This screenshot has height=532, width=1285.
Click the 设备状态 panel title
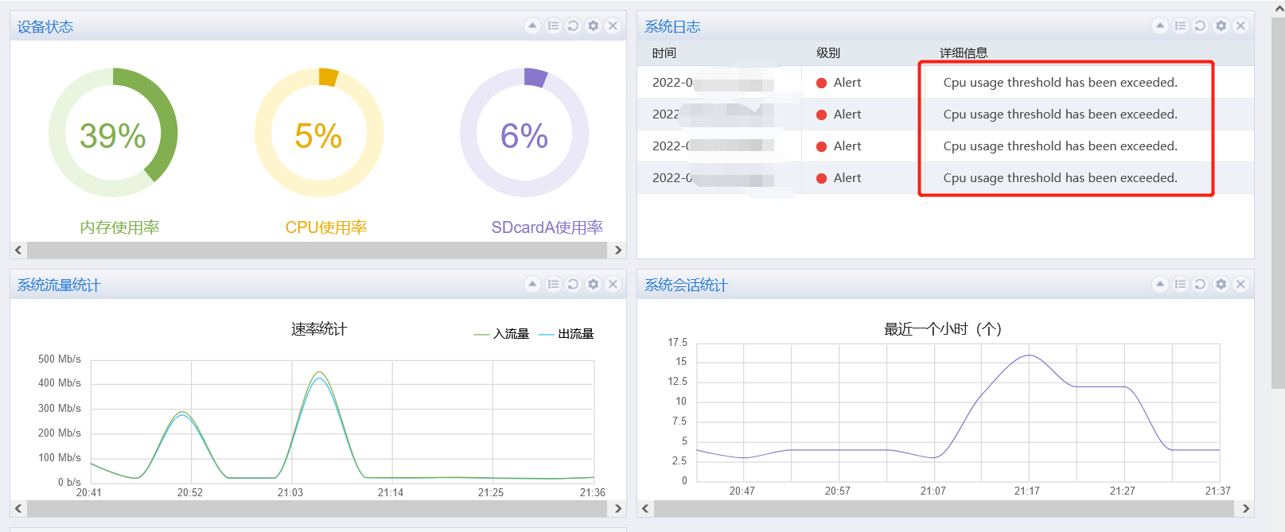point(45,27)
